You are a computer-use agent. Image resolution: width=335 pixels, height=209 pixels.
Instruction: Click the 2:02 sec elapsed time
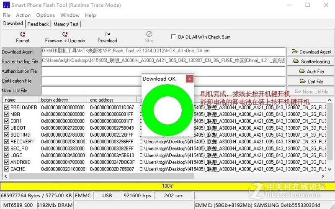click(x=173, y=196)
